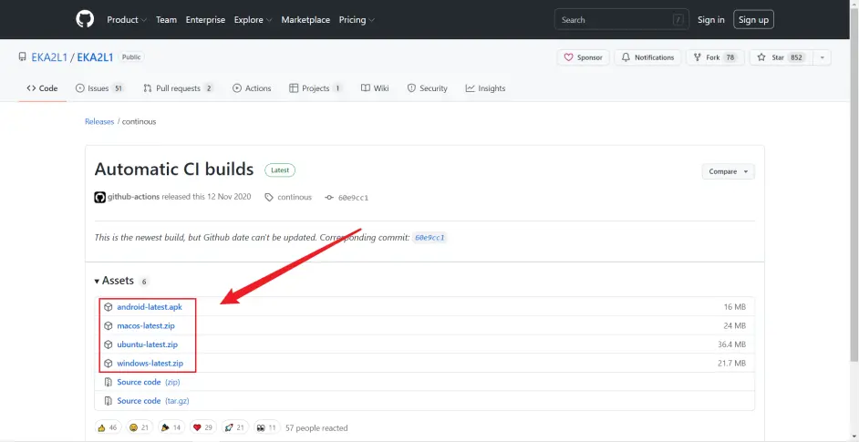Click the Sign up button
859x442 pixels.
[753, 20]
